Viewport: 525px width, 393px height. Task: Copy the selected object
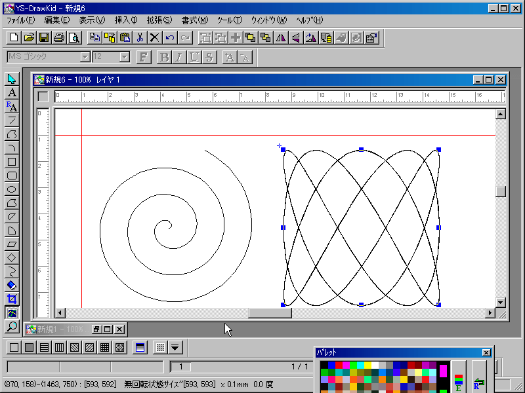[94, 37]
